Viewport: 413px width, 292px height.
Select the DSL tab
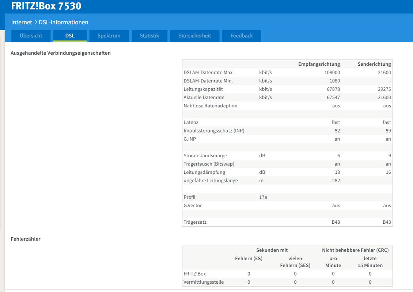70,36
